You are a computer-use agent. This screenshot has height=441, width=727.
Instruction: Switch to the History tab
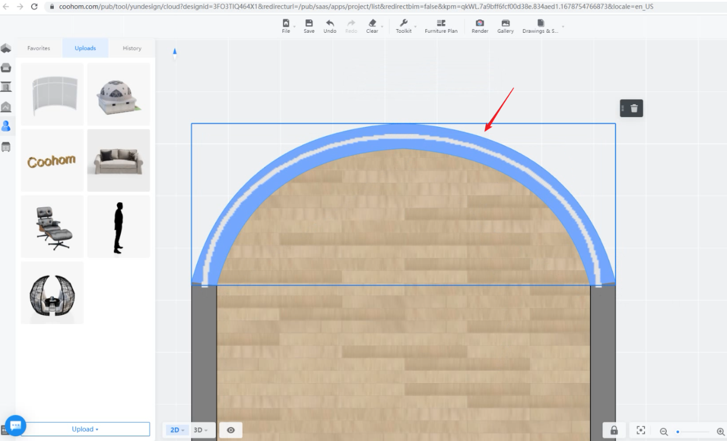[132, 48]
